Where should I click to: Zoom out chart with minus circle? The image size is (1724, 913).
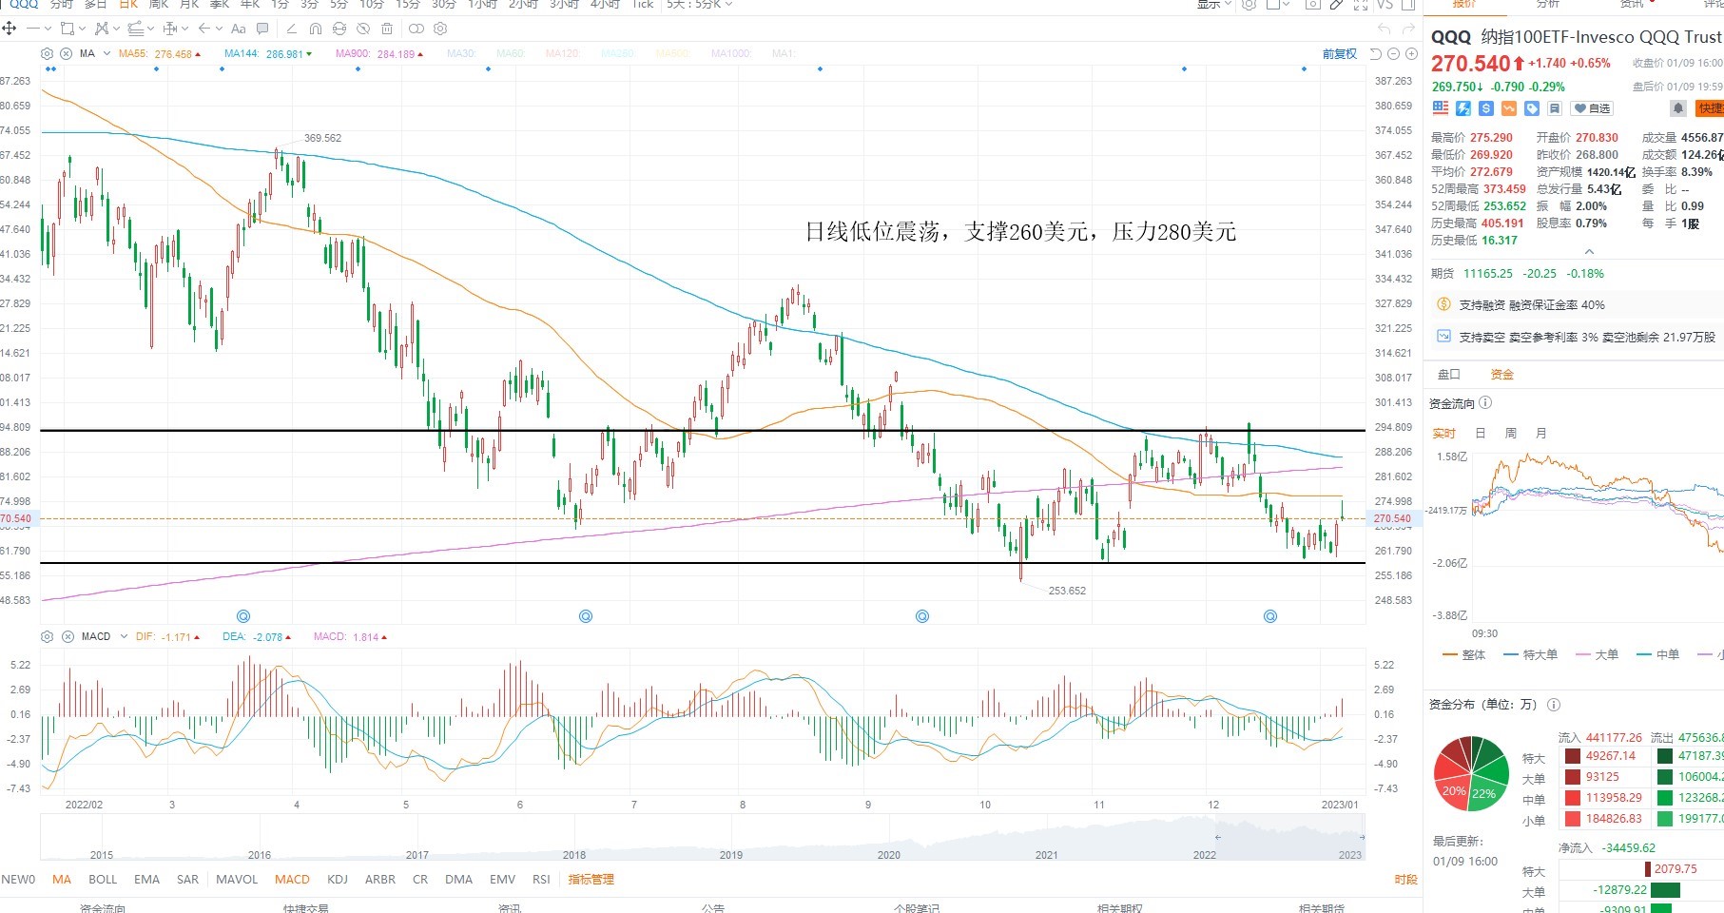(1393, 54)
